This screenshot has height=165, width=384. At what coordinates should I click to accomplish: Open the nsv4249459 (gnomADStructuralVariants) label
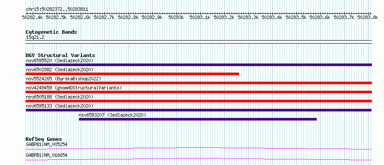[x=74, y=88]
